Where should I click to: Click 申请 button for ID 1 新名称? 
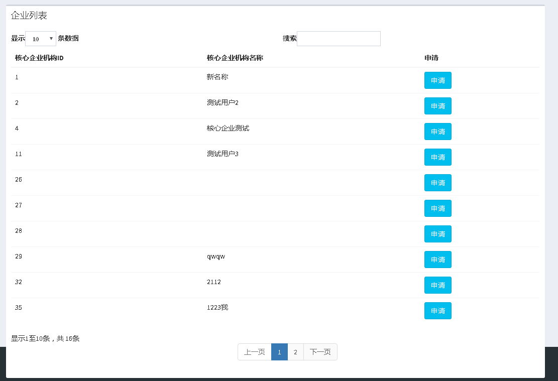(x=437, y=80)
